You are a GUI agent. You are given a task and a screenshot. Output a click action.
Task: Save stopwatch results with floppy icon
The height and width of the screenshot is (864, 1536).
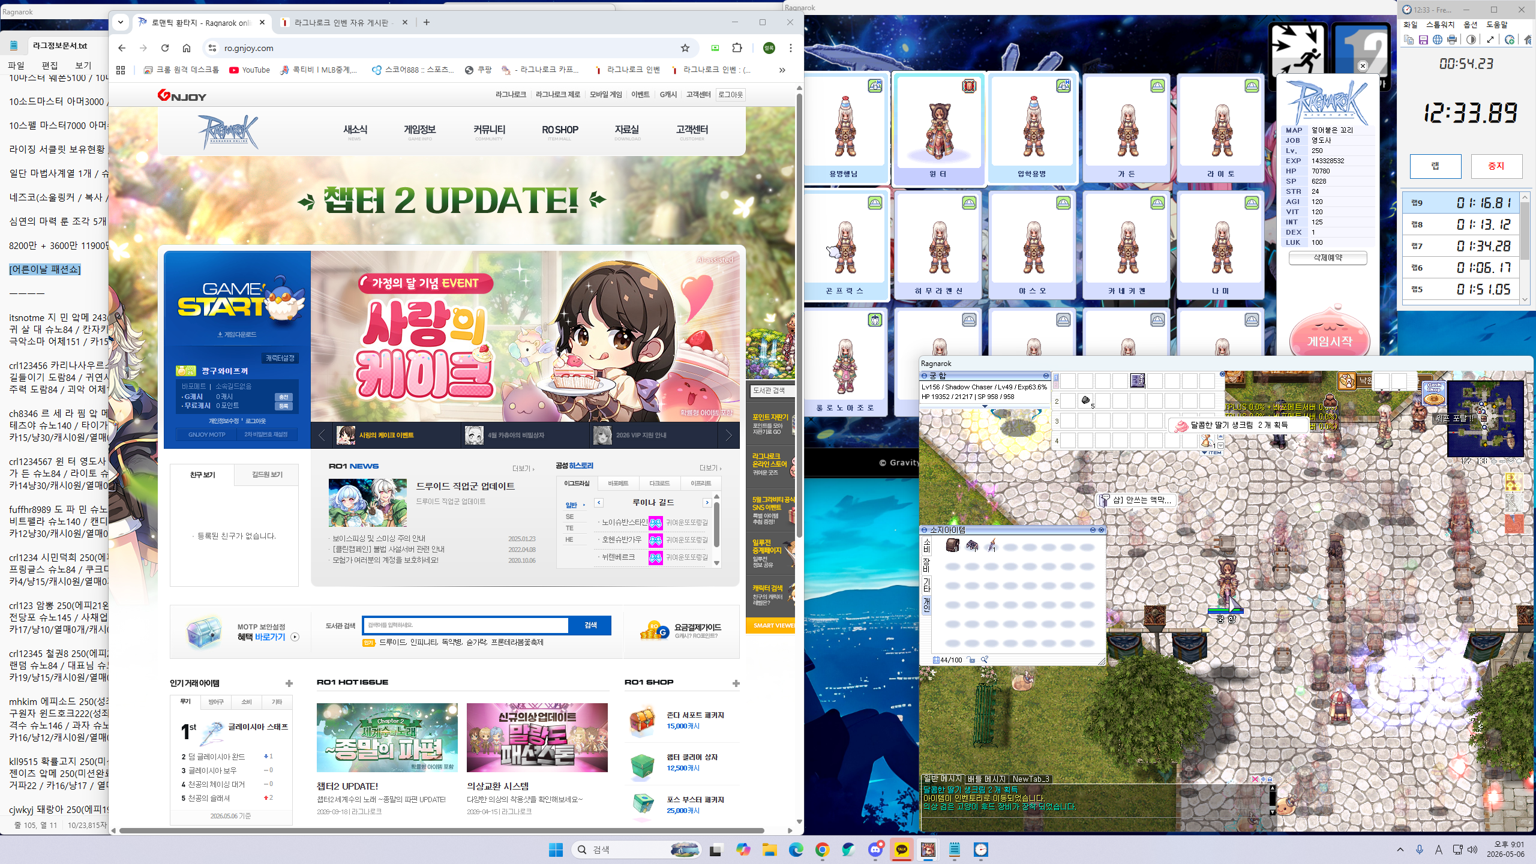click(x=1423, y=40)
